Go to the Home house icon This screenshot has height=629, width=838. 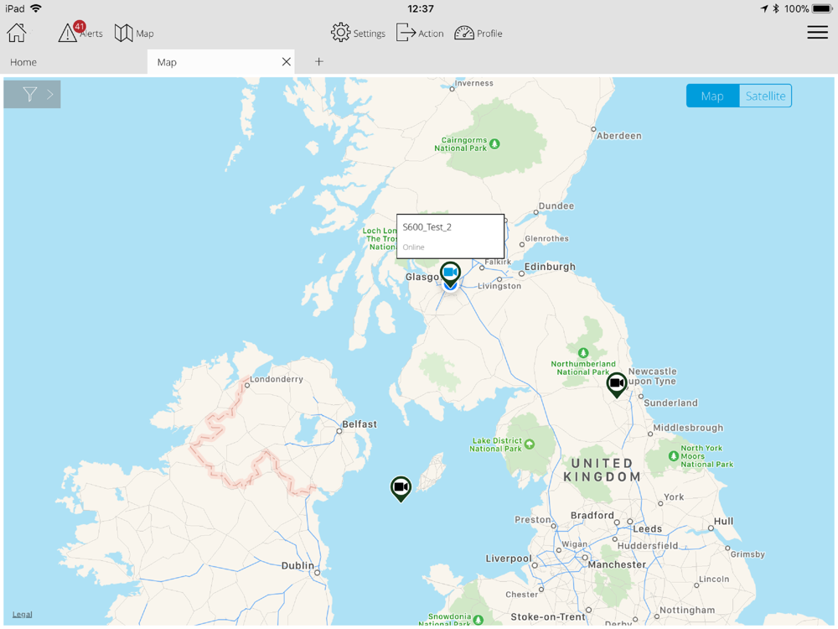pos(17,34)
